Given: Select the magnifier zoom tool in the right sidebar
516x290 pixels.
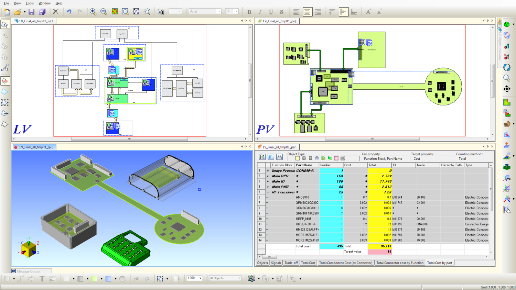Looking at the screenshot, I should [x=507, y=78].
